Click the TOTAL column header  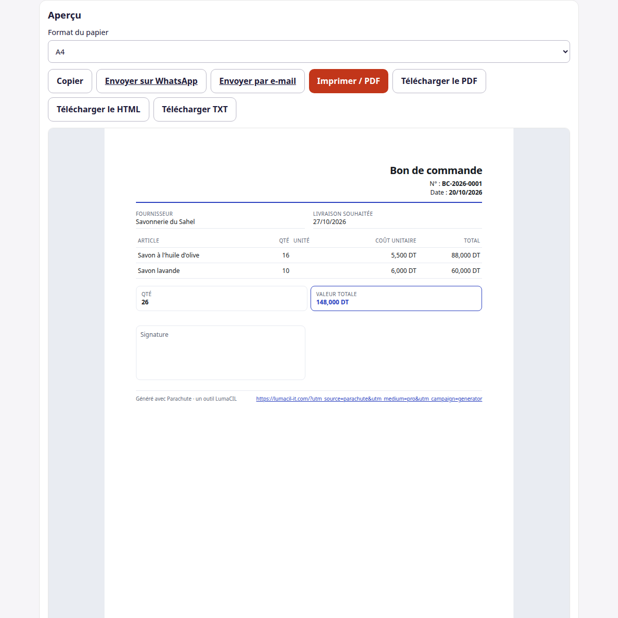pos(472,241)
